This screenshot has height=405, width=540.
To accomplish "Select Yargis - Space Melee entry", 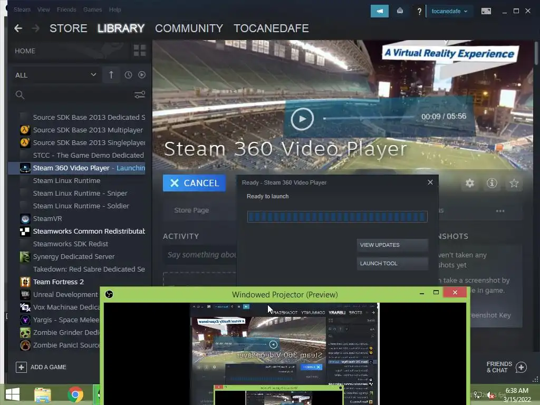I will (x=59, y=320).
